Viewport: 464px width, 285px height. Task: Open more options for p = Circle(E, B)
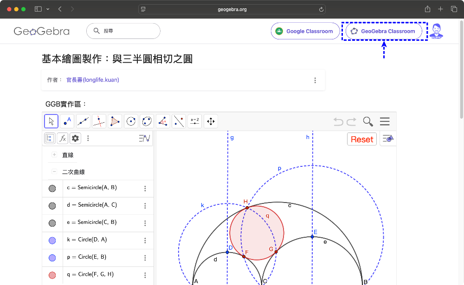click(x=145, y=258)
